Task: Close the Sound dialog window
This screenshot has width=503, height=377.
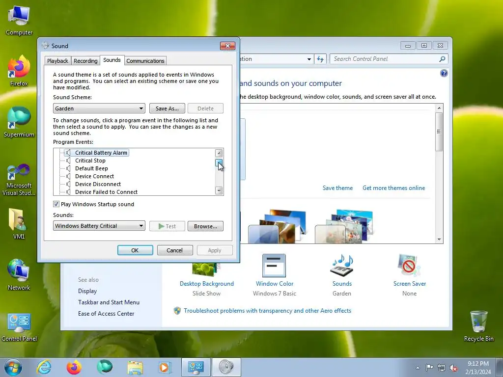Action: 227,46
